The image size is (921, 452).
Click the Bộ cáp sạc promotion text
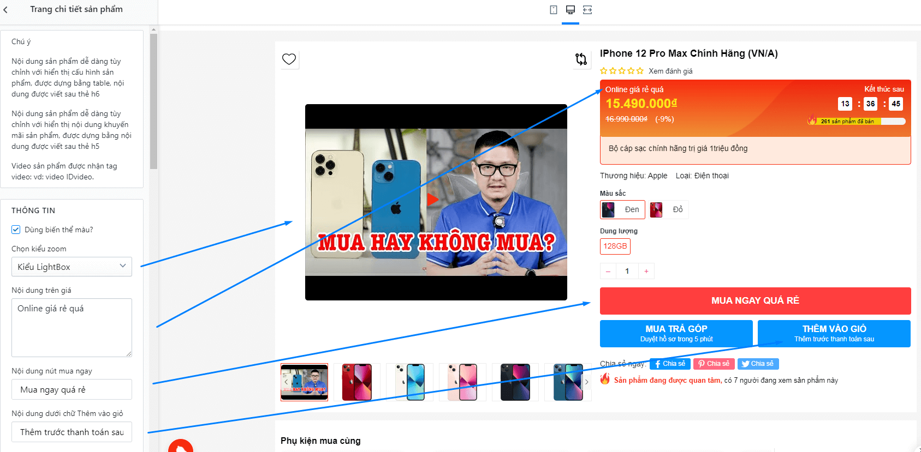pos(678,148)
